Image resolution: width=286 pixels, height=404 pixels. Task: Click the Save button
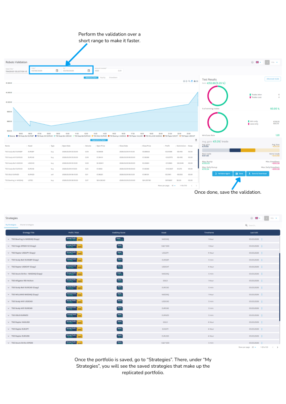point(239,174)
